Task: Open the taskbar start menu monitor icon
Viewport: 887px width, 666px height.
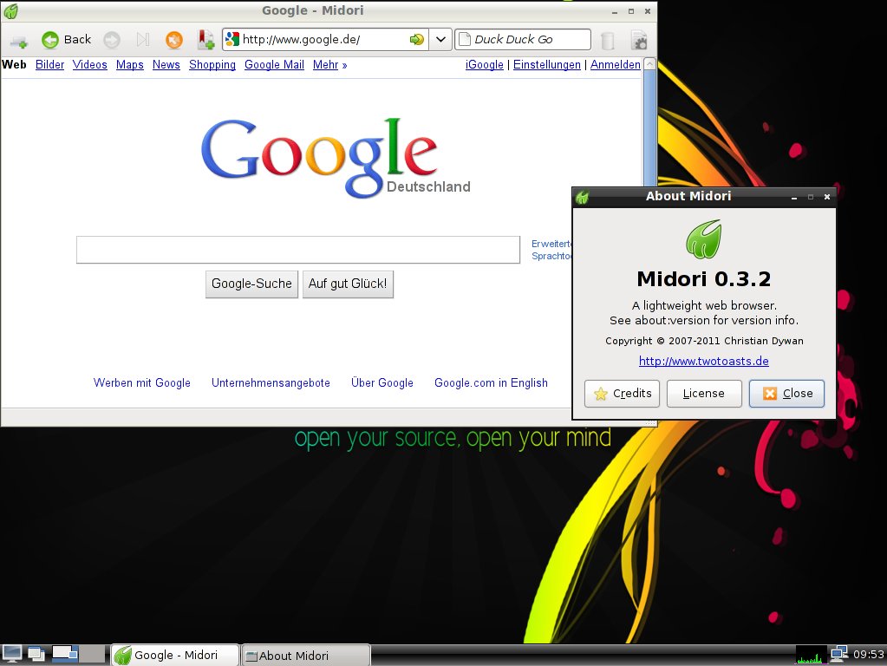Action: (x=12, y=654)
